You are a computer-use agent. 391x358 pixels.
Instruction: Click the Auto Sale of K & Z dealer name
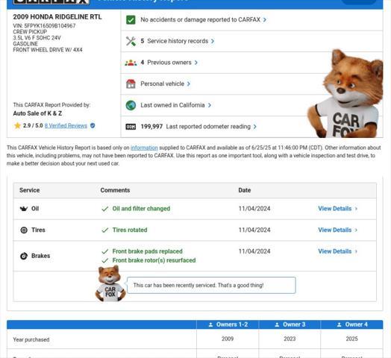(x=37, y=113)
